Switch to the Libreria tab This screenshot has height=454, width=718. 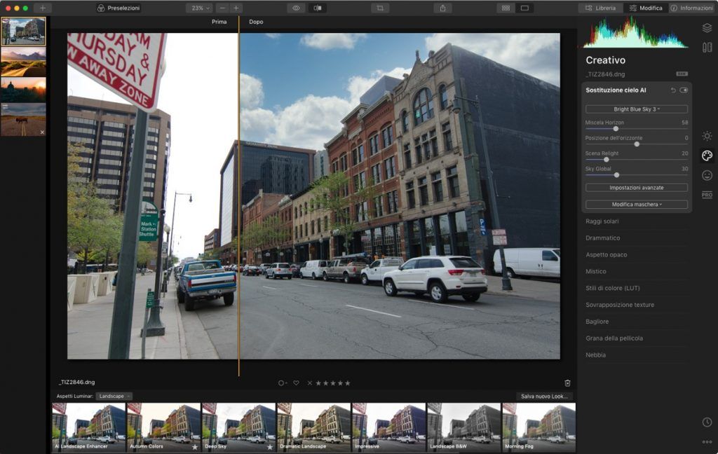tap(600, 8)
